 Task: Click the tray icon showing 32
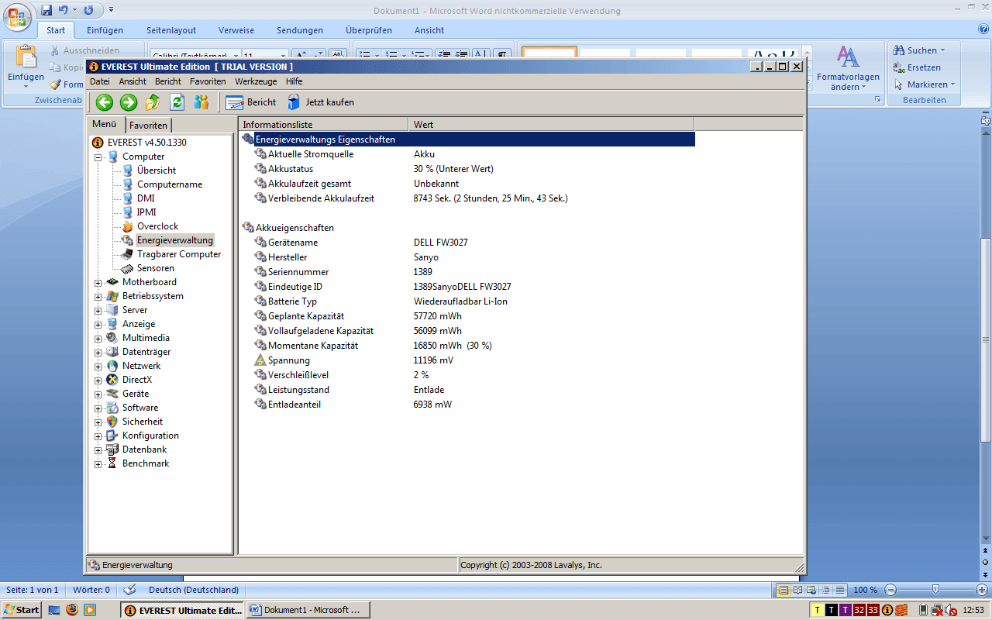[859, 610]
